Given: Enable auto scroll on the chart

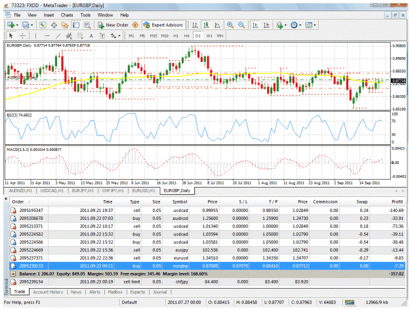Looking at the screenshot, I should (x=255, y=25).
